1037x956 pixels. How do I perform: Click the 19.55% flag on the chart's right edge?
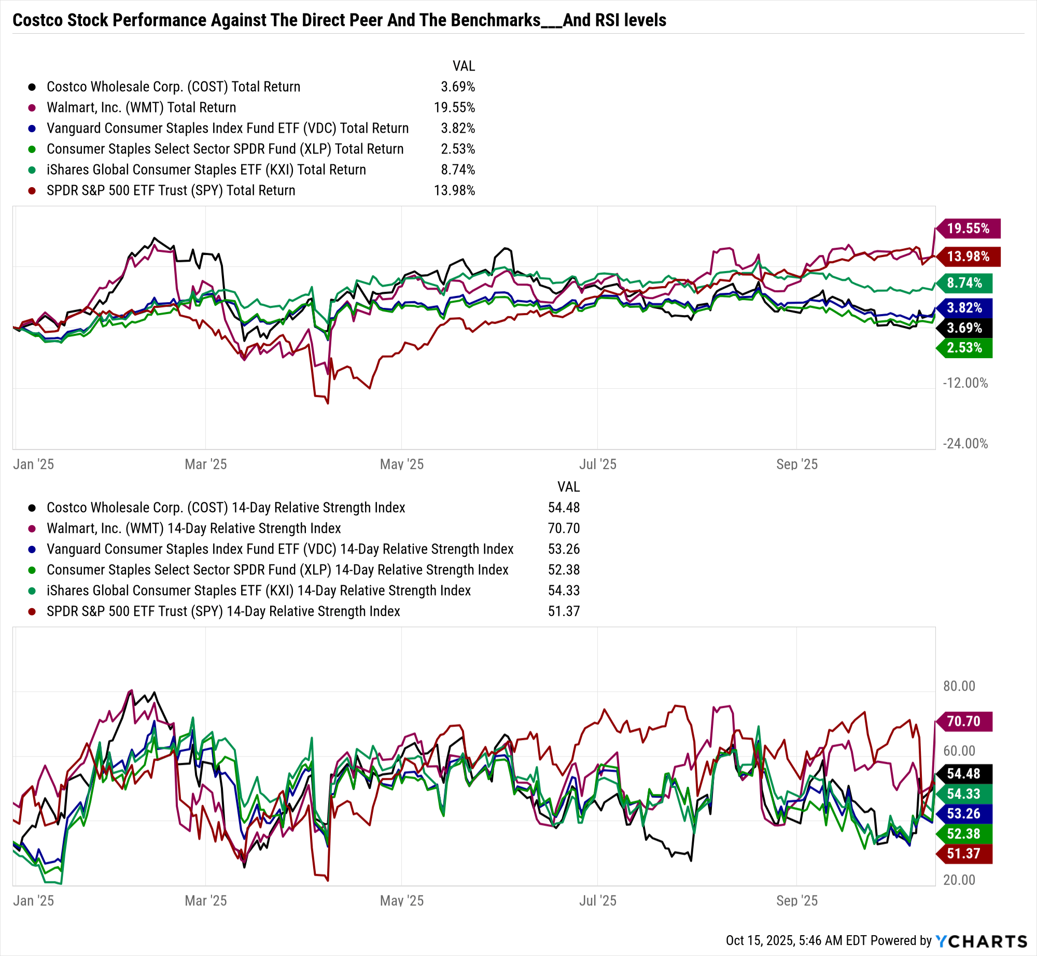point(968,229)
